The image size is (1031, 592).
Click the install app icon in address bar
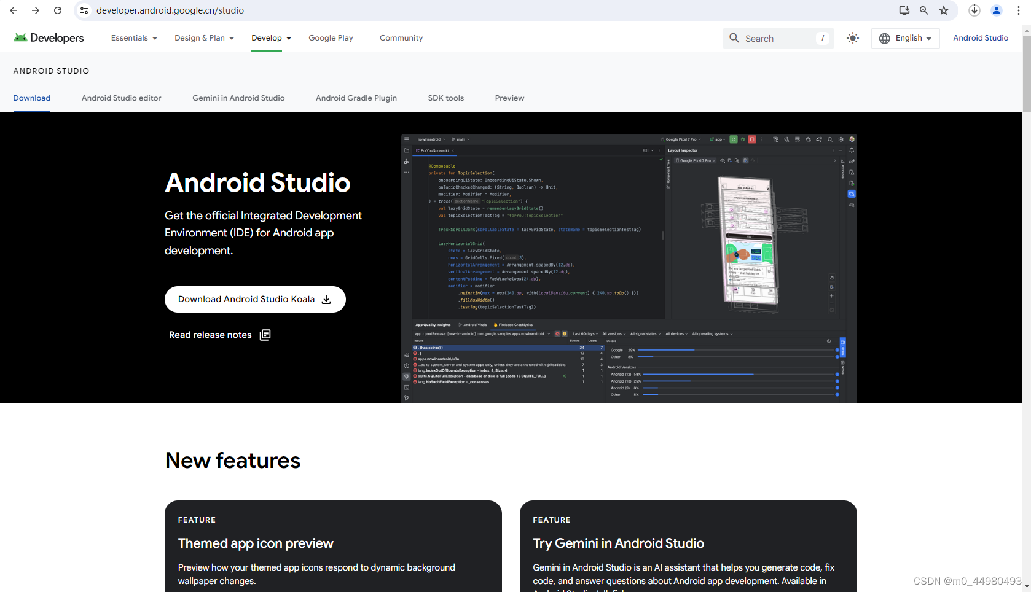tap(904, 10)
